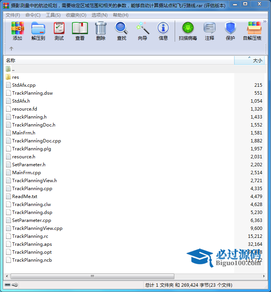Select TrackPlanning.h file
Screen dimensions: 271x292
tap(30, 117)
